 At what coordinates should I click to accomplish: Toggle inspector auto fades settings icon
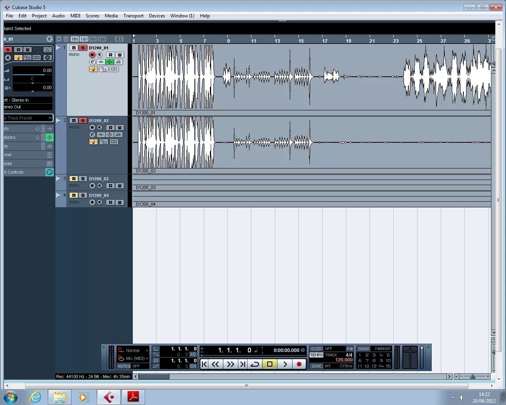[47, 49]
